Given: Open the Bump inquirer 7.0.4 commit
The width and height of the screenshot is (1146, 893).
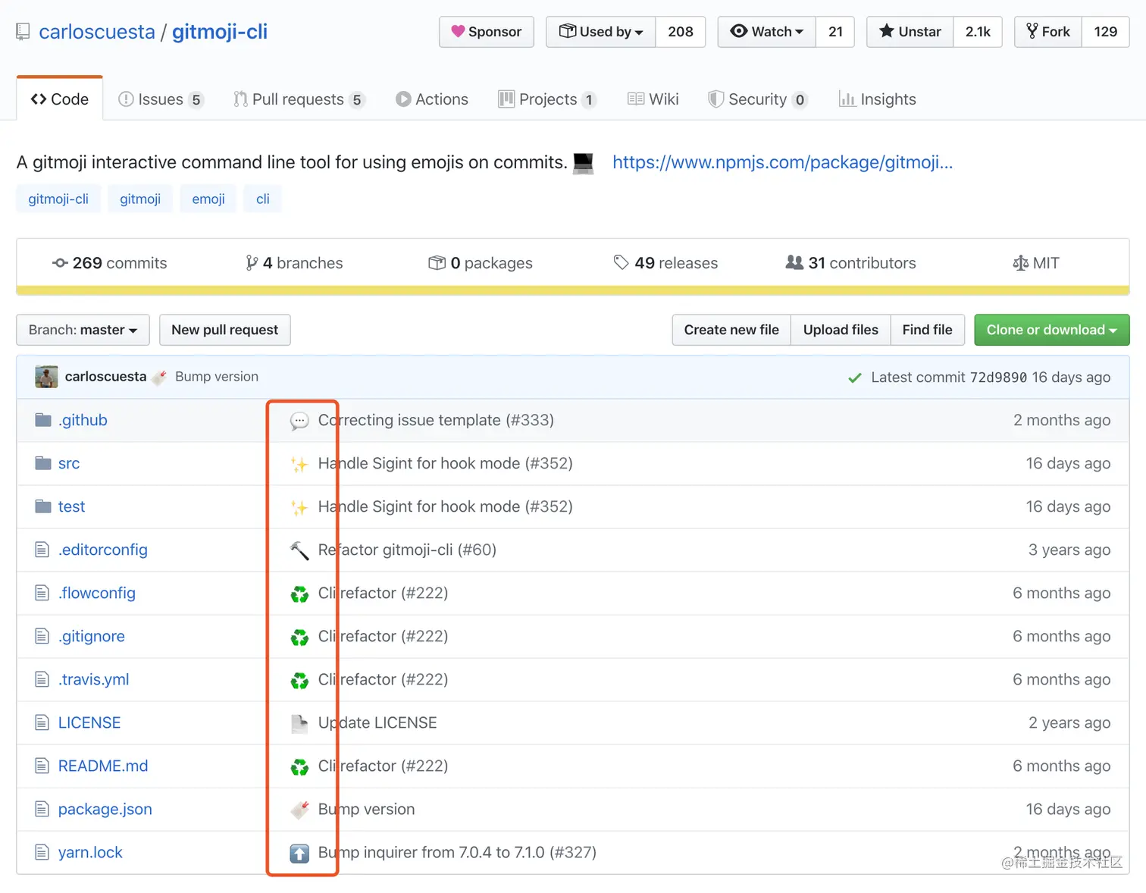Looking at the screenshot, I should click(457, 852).
